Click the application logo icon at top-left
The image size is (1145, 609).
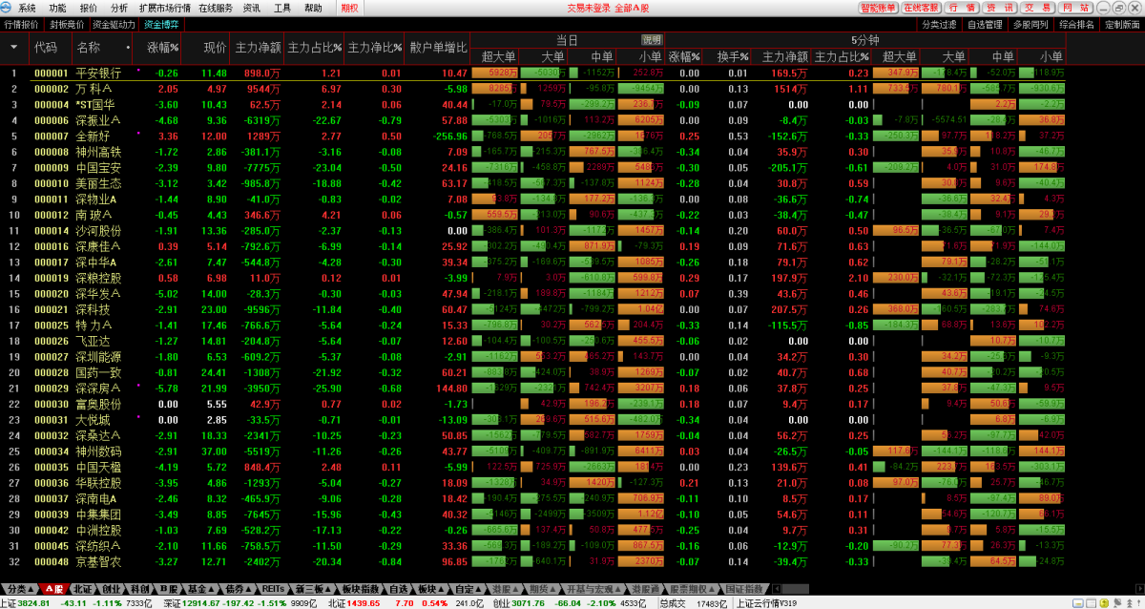9,8
